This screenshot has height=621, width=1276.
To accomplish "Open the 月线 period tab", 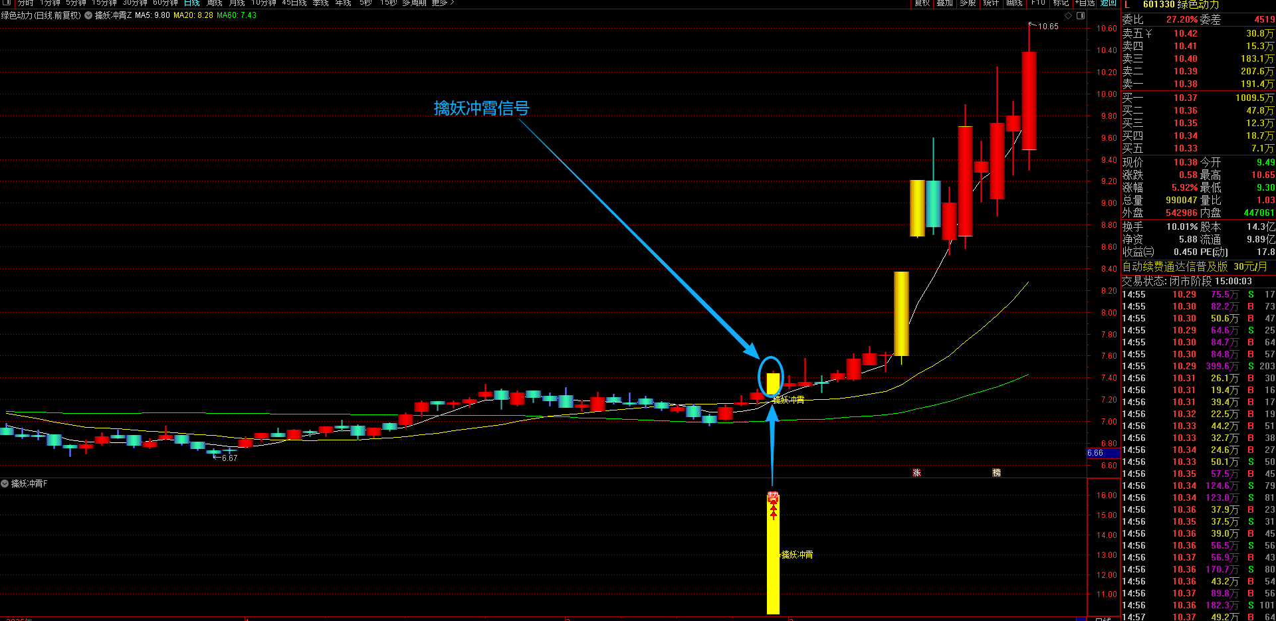I will coord(237,3).
